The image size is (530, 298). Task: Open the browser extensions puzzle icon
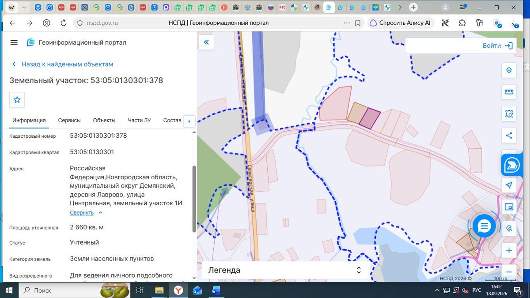click(462, 23)
